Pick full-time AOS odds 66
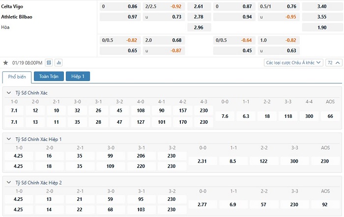344x217 pixels. click(330, 116)
